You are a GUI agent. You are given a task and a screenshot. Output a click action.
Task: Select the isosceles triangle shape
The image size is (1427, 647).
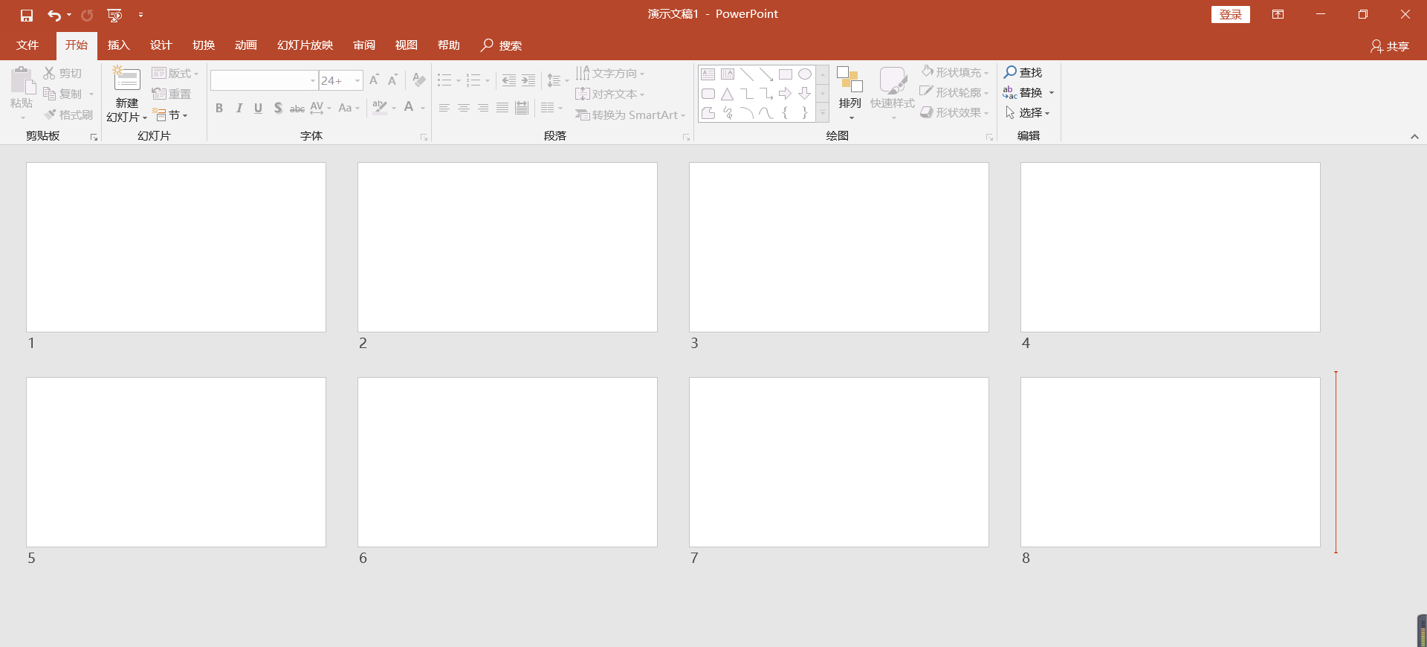coord(728,94)
